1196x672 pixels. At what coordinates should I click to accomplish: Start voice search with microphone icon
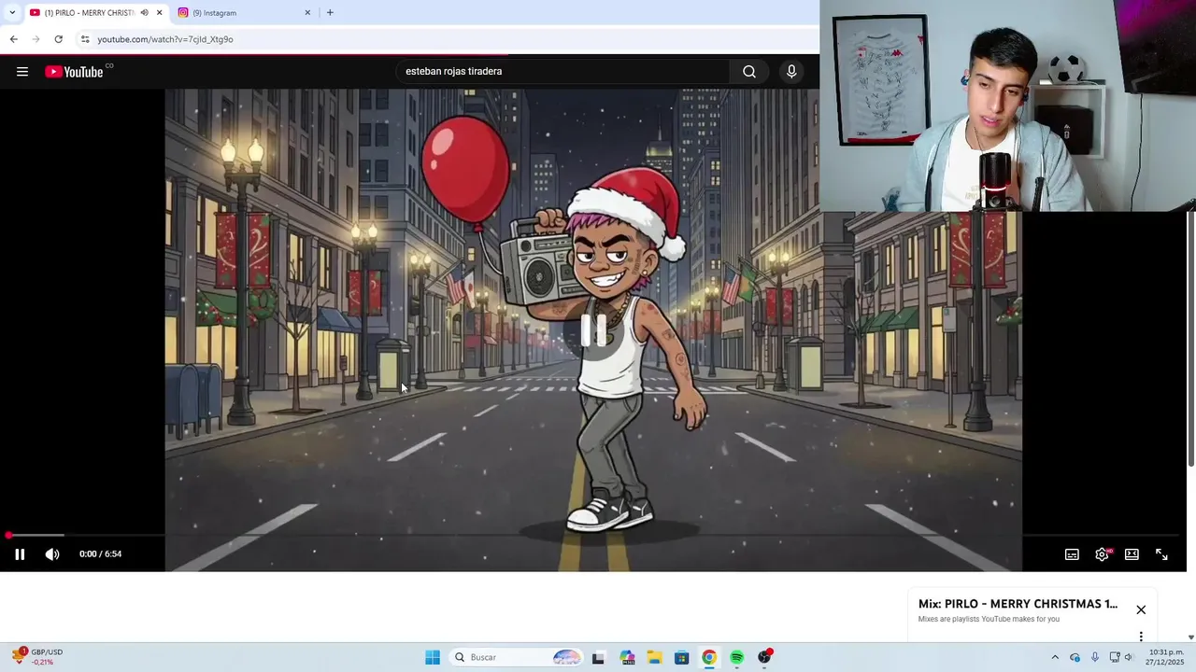pyautogui.click(x=791, y=72)
